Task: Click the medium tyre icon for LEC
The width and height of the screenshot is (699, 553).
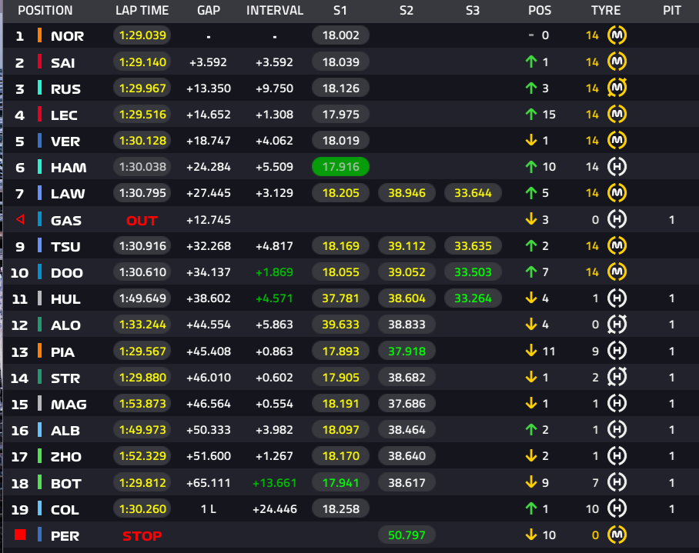Action: pos(617,114)
